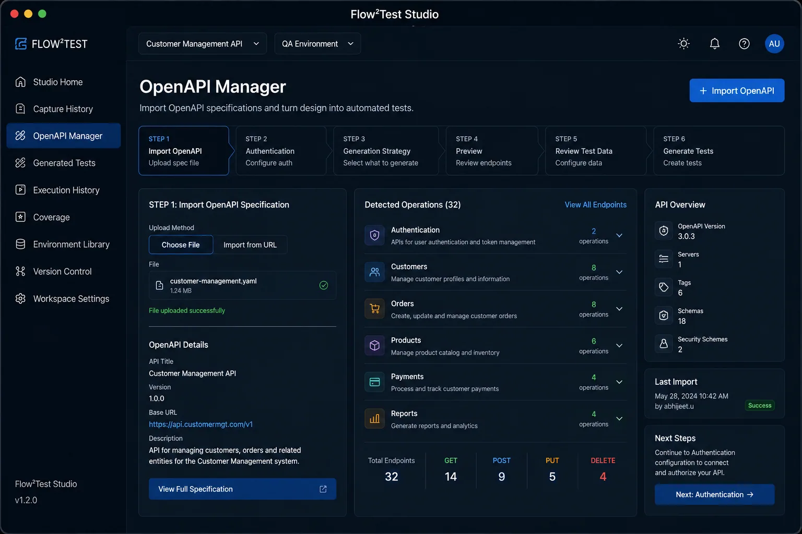The height and width of the screenshot is (534, 802).
Task: Click the Tags label icon
Action: (664, 287)
